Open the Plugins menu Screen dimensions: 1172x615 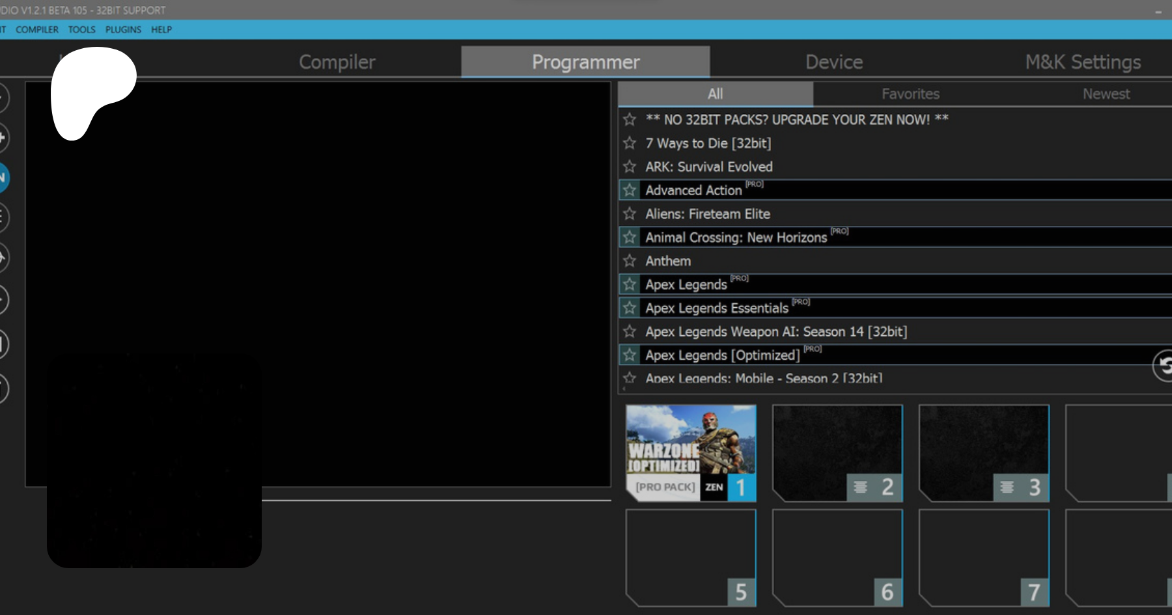click(x=123, y=30)
